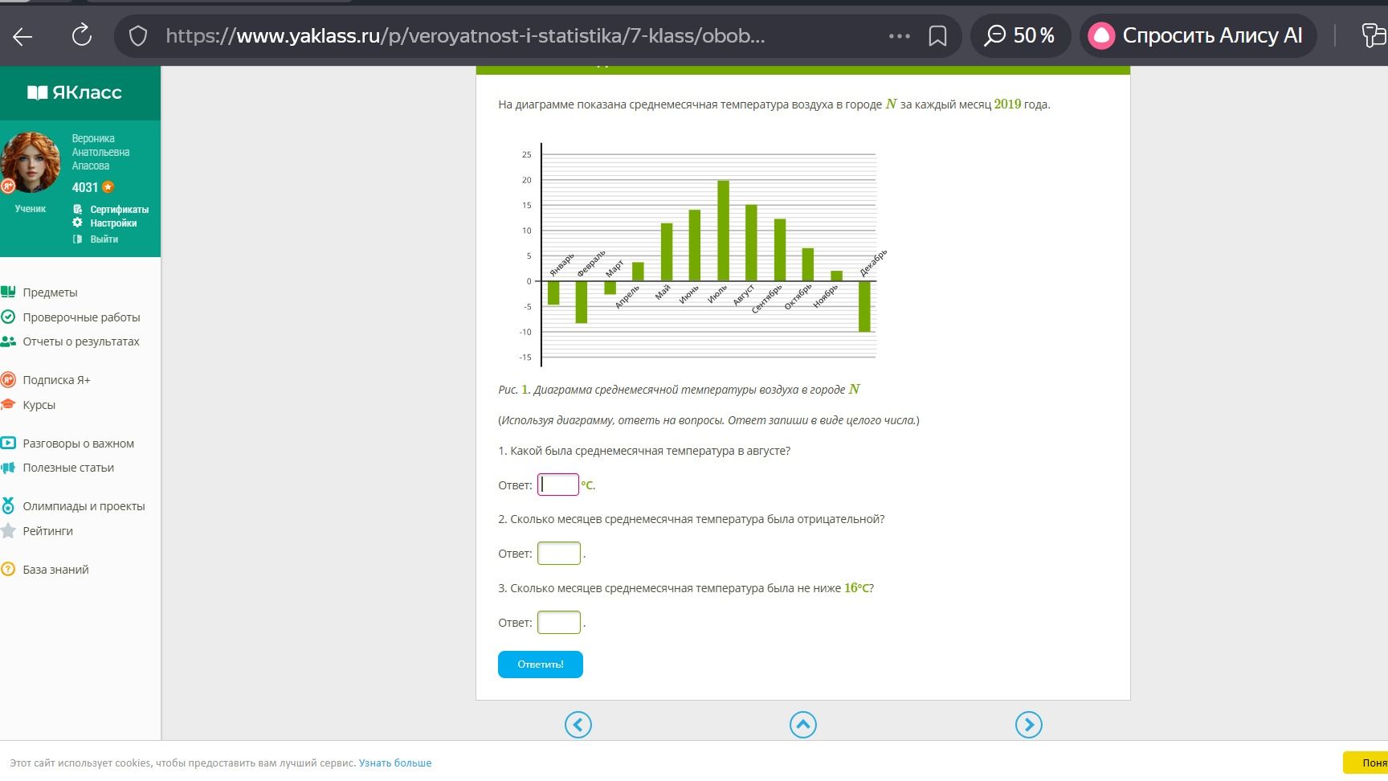Click the 50% zoom indicator
This screenshot has width=1388, height=781.
(x=1020, y=35)
